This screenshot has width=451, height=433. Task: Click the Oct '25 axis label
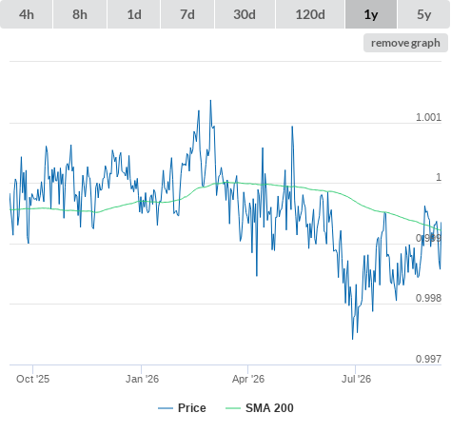point(33,379)
